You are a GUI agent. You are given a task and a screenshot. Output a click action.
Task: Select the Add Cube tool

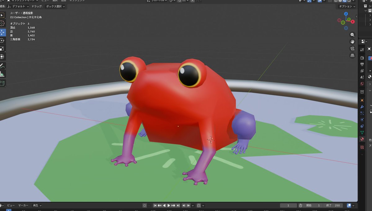pos(2,83)
